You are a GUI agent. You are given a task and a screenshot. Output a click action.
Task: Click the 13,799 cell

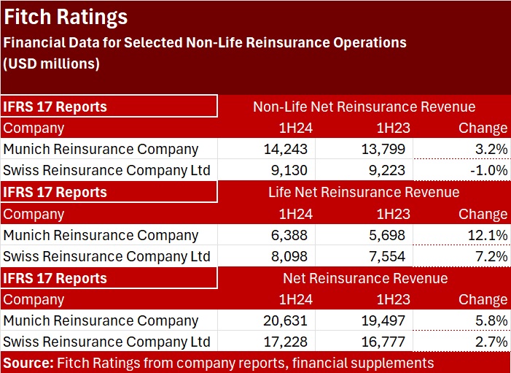(x=386, y=149)
